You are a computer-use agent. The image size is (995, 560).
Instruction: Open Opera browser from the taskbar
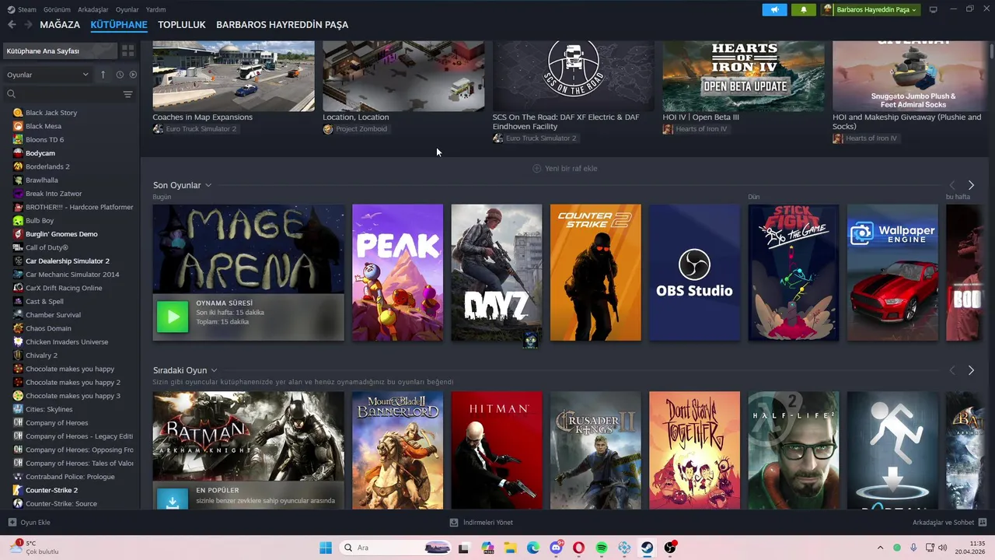click(579, 548)
